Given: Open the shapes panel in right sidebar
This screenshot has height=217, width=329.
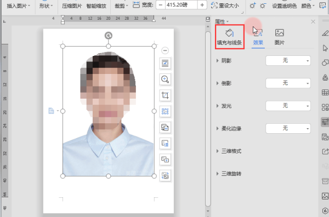Looking at the screenshot, I should pyautogui.click(x=325, y=62).
